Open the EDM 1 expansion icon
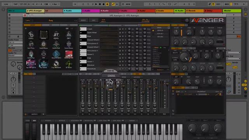 (69, 35)
